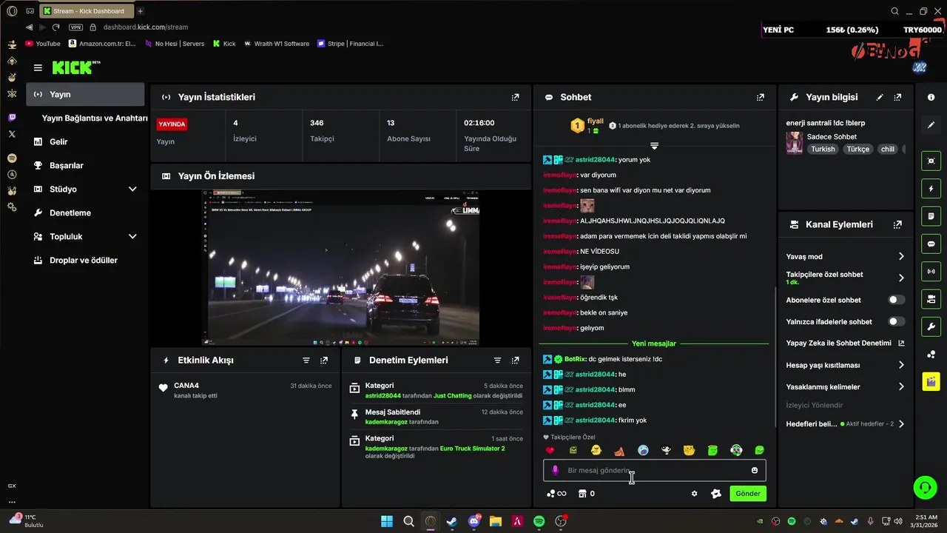Open filter options in Denetim Eylemleri
Viewport: 947px width, 533px height.
click(x=498, y=360)
